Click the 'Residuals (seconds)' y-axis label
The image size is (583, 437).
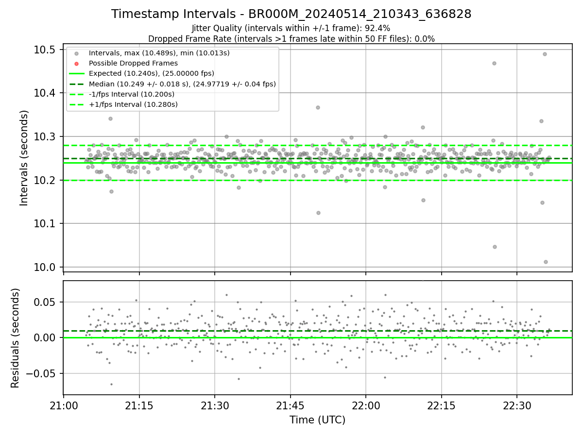coord(16,338)
